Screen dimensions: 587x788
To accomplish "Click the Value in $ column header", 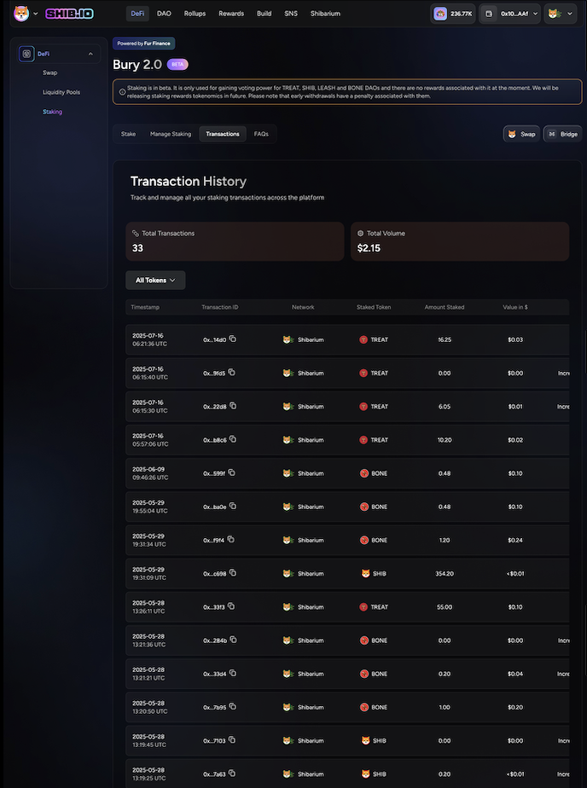I will pyautogui.click(x=515, y=307).
